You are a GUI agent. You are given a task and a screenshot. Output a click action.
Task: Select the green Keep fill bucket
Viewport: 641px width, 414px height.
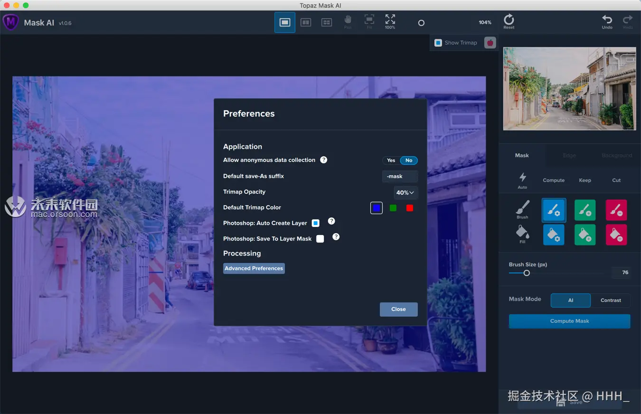[x=585, y=235]
